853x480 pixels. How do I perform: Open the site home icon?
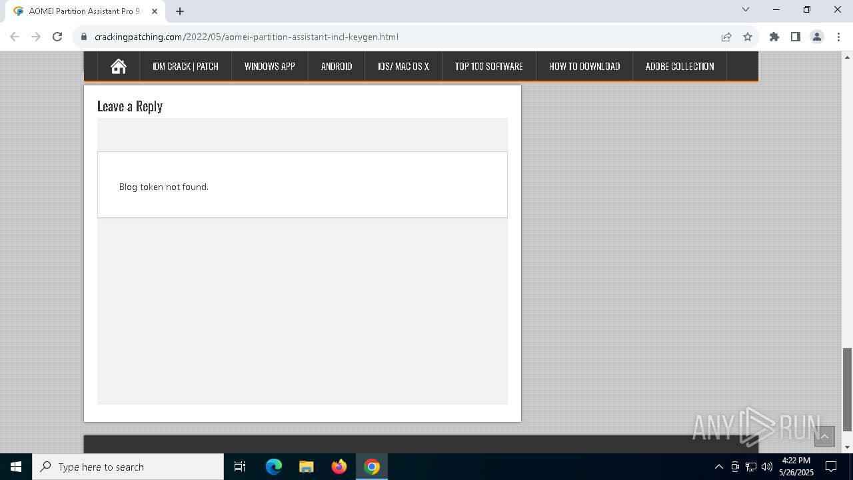pos(119,66)
